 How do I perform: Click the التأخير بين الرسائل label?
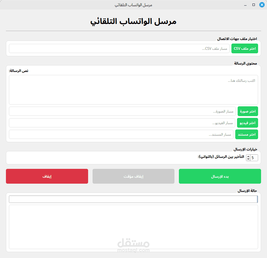(221, 157)
